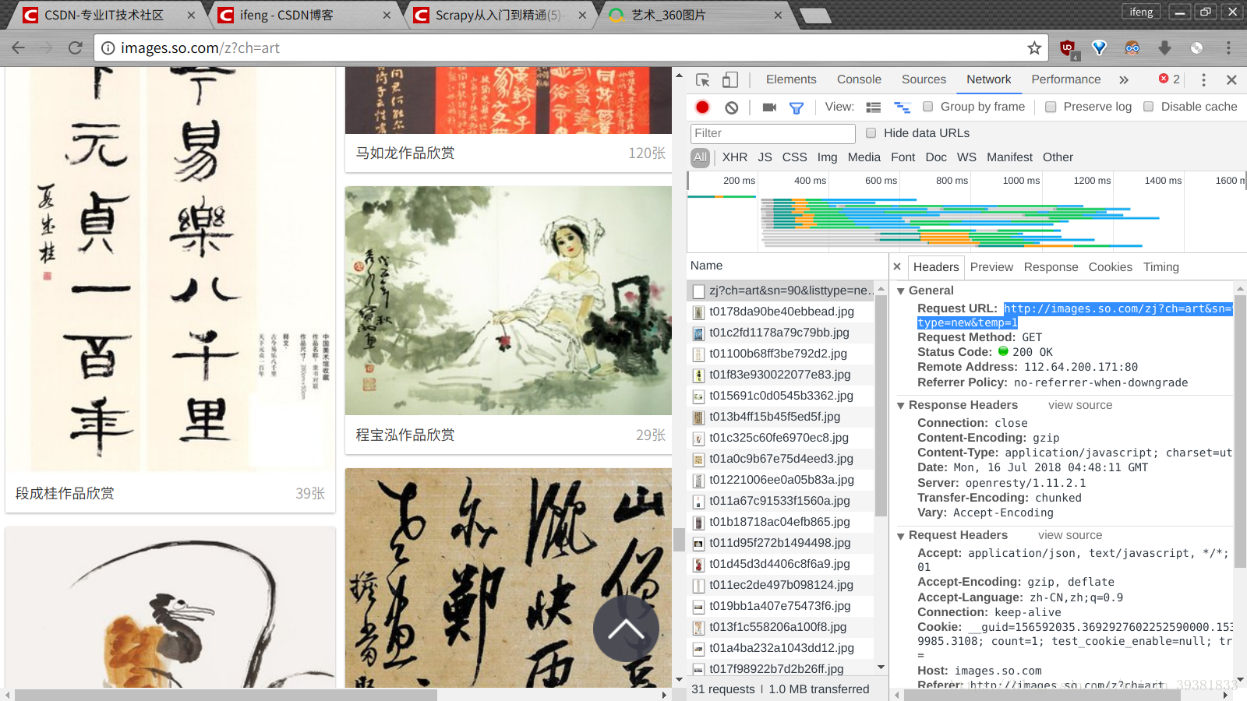Screen dimensions: 1247x701
Task: Filter requests by Doc type
Action: pyautogui.click(x=936, y=157)
